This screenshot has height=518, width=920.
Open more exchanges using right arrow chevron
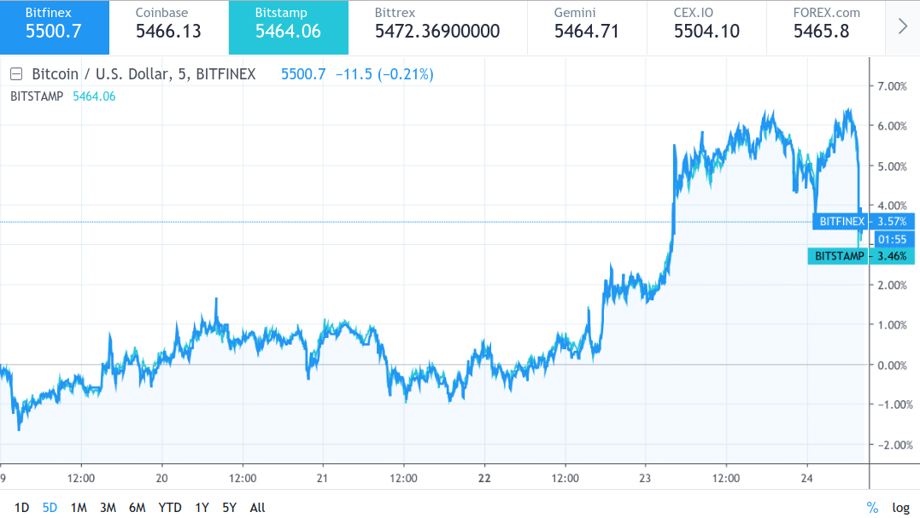pos(903,26)
